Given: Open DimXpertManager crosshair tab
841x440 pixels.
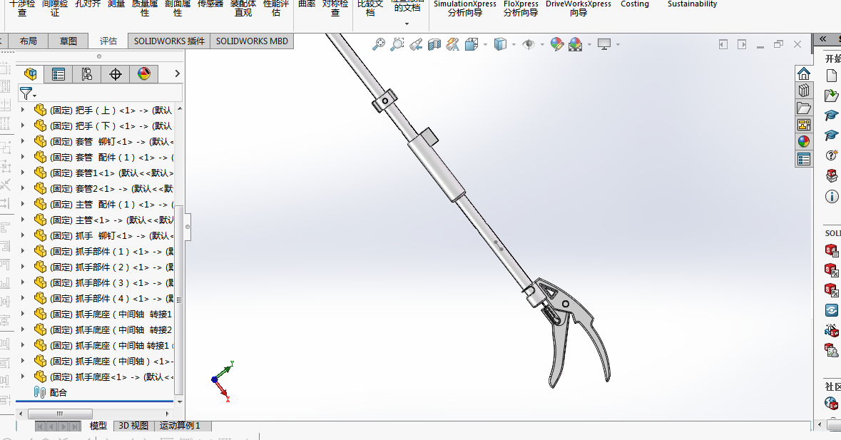Looking at the screenshot, I should [116, 74].
